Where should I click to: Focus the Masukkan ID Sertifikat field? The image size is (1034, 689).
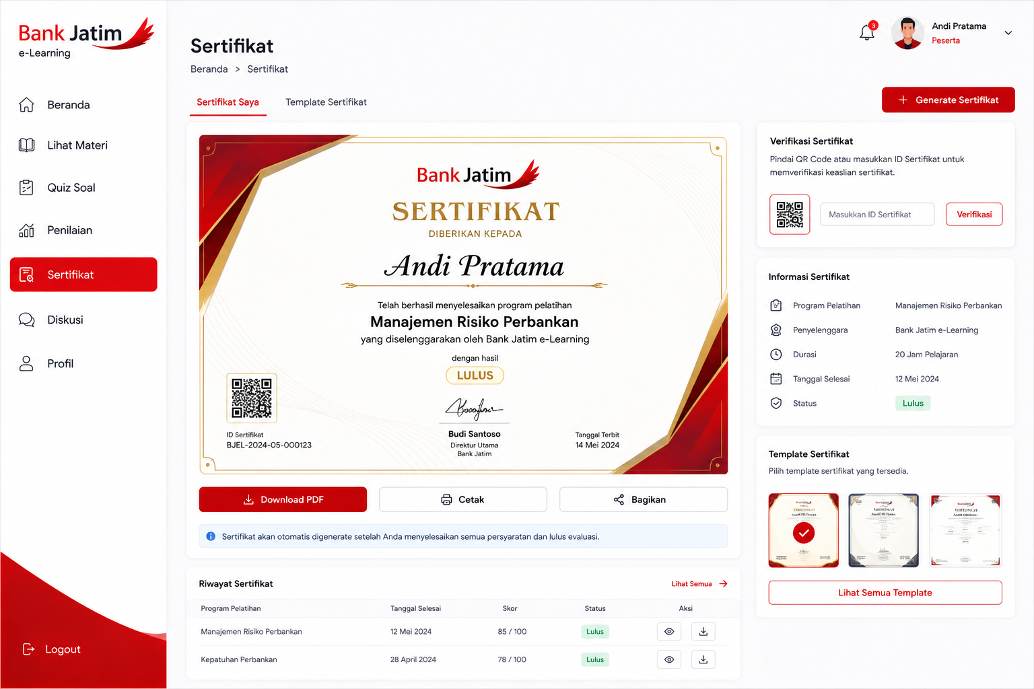click(877, 215)
